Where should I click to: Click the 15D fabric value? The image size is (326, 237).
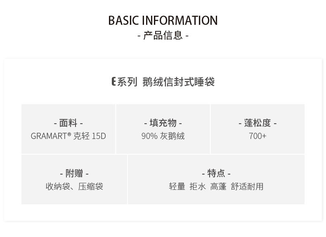(99, 136)
